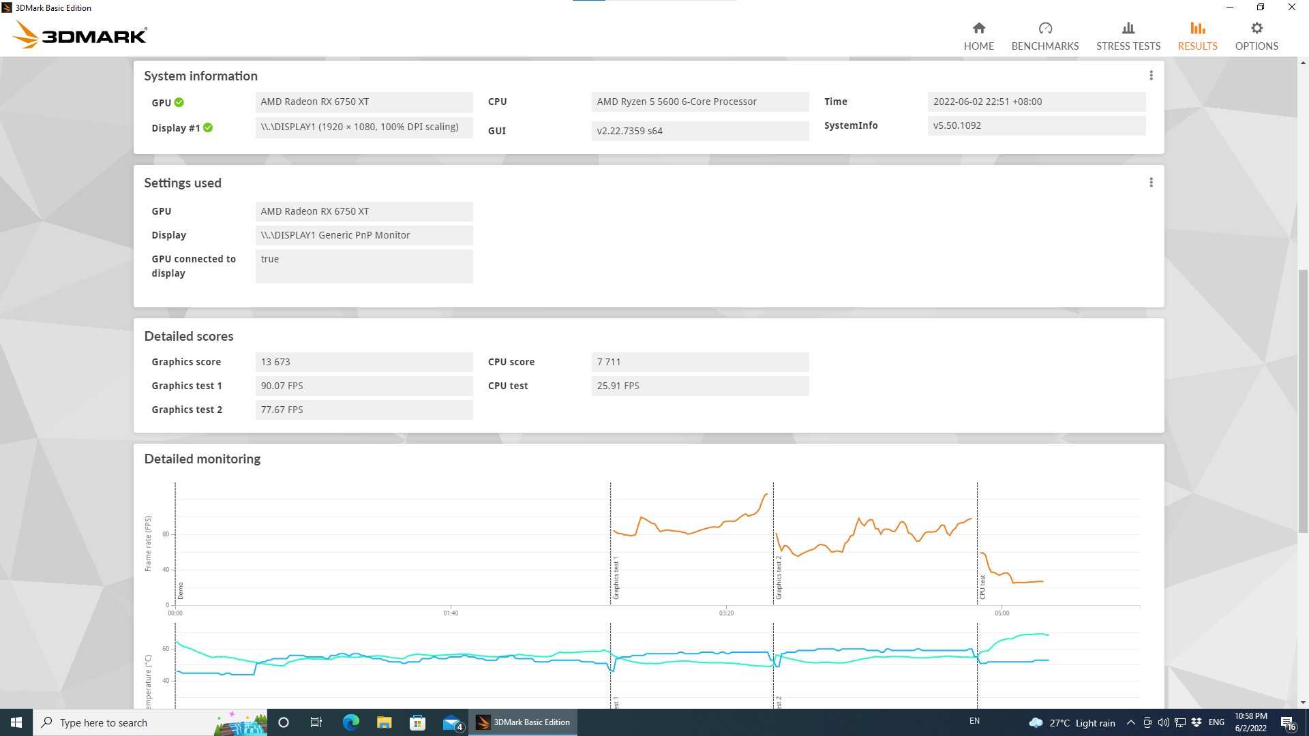Click the Generic PnP Monitor display value
The width and height of the screenshot is (1309, 736).
(x=364, y=235)
